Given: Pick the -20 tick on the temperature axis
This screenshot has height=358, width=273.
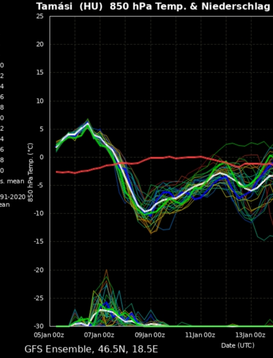Looking at the screenshot, I should [x=39, y=270].
